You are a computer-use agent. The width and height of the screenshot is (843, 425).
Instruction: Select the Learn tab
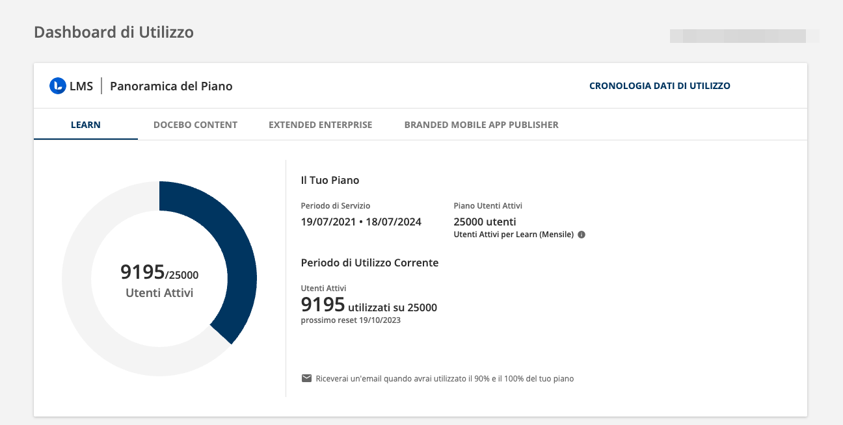click(86, 125)
